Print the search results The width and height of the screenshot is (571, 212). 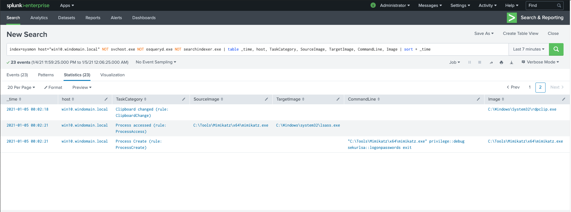click(x=501, y=62)
